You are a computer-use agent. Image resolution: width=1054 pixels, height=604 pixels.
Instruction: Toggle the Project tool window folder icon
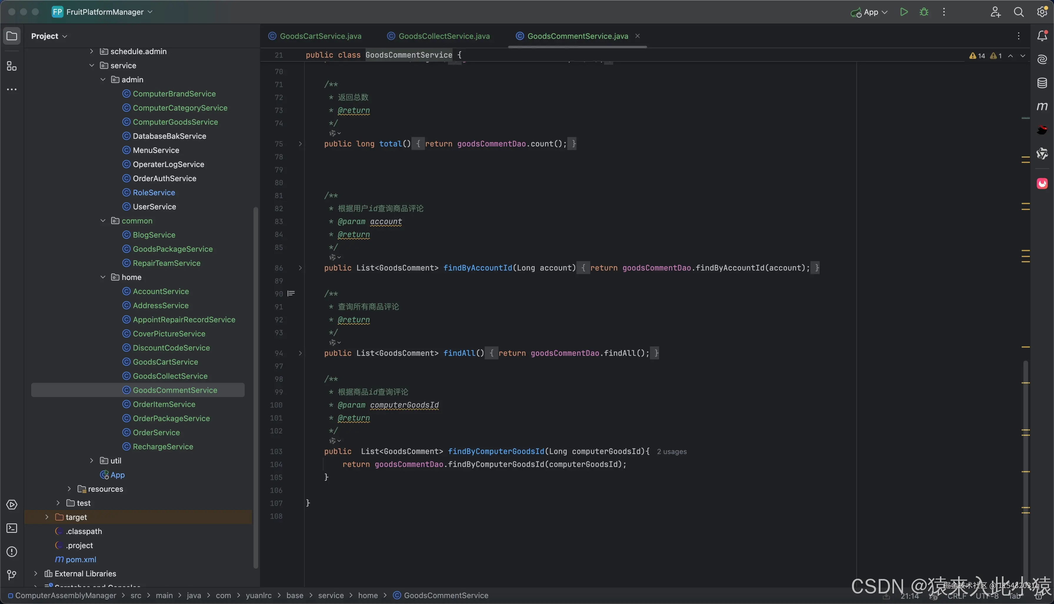[11, 36]
